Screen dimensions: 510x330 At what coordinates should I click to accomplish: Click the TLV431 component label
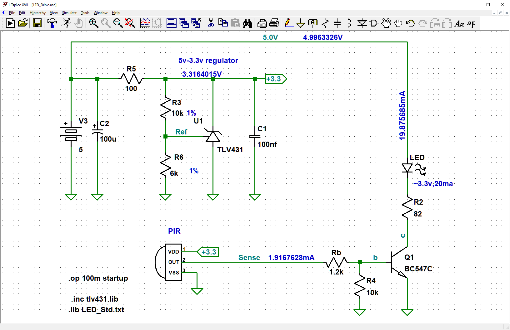pos(230,150)
